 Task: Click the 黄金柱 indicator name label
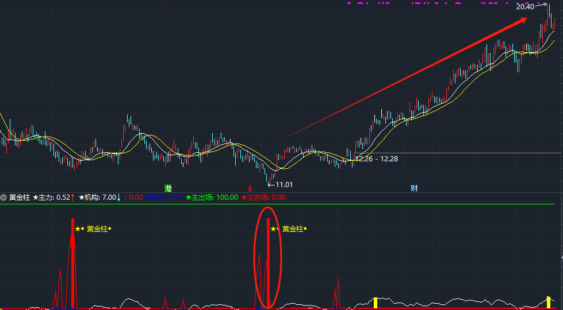click(20, 197)
